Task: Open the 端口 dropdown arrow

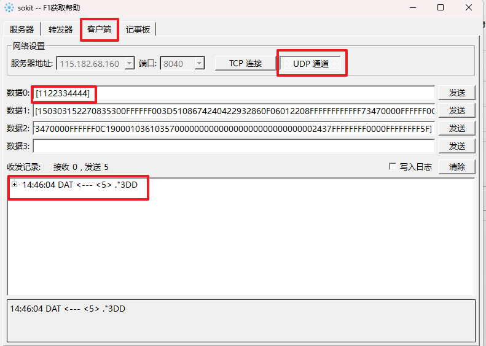Action: [x=200, y=63]
